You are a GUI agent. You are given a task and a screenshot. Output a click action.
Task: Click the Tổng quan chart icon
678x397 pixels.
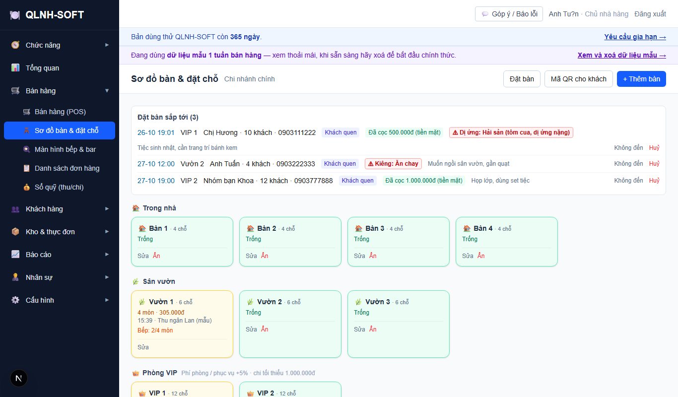[15, 68]
